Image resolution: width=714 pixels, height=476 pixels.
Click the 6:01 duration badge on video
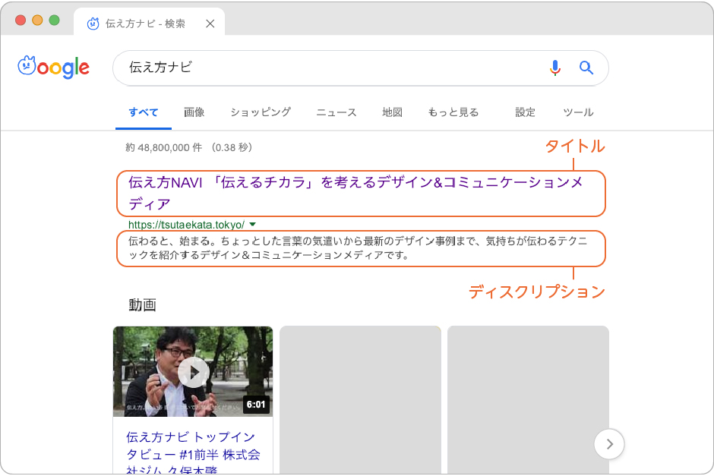click(256, 405)
